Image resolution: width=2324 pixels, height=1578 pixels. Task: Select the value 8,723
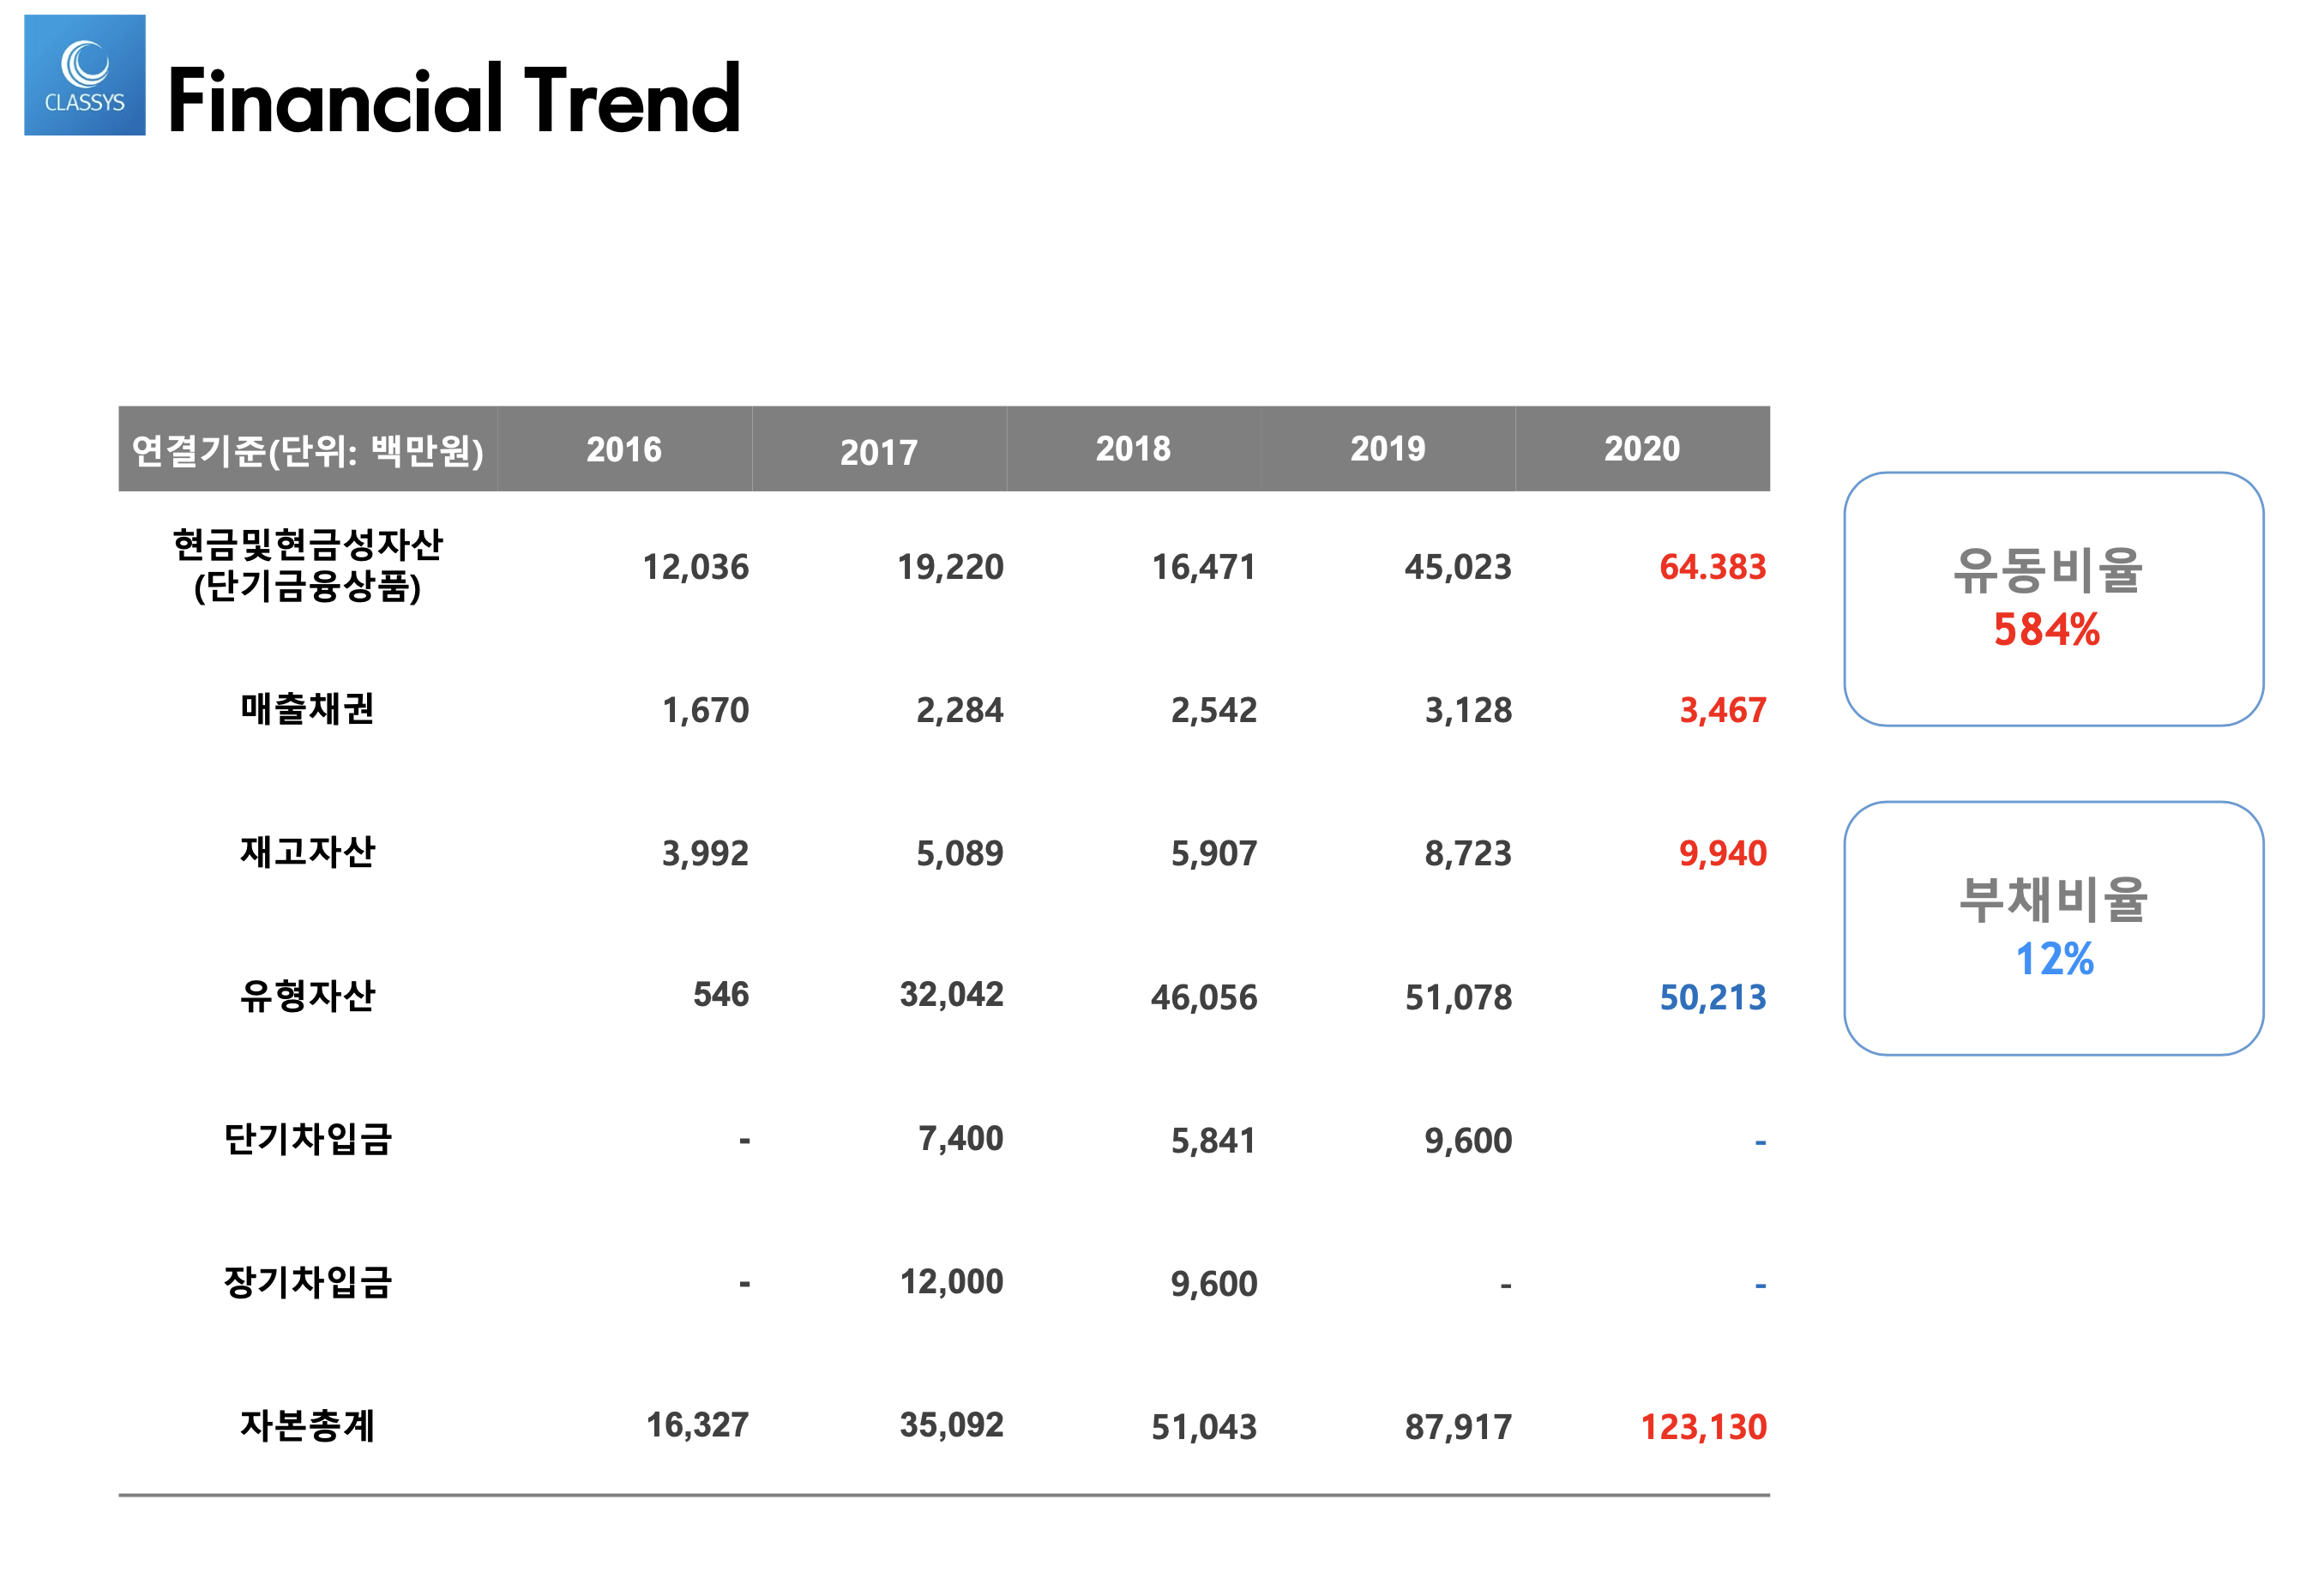pyautogui.click(x=1469, y=853)
